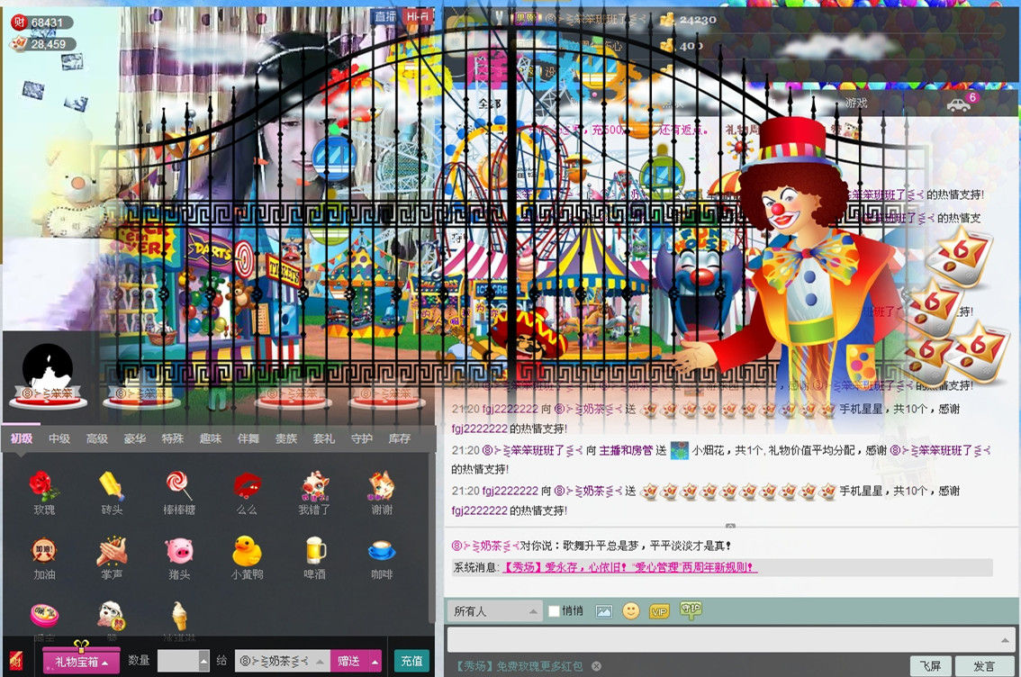Image resolution: width=1021 pixels, height=677 pixels.
Task: Enable the whisper (悄悄) checkbox
Action: tap(555, 611)
